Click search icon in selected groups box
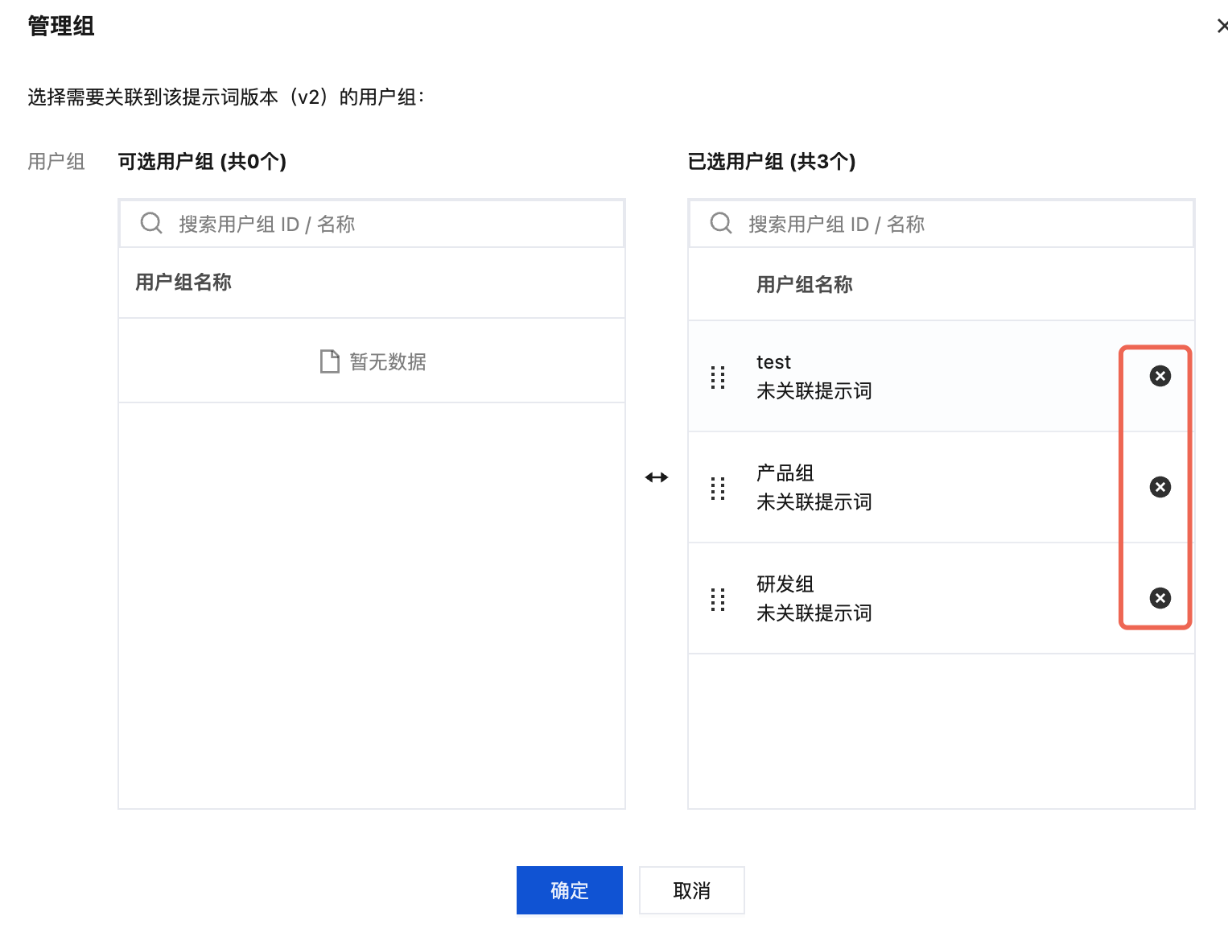The width and height of the screenshot is (1228, 945). click(721, 223)
